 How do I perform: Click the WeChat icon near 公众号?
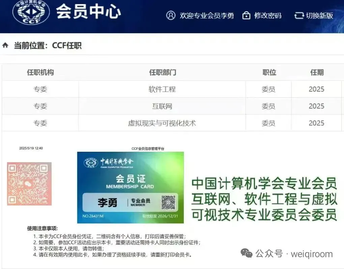click(x=247, y=253)
